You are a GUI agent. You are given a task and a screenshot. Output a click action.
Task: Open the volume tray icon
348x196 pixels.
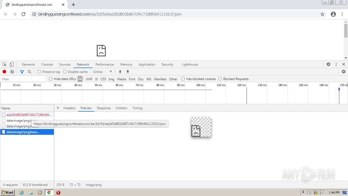[x=309, y=192]
